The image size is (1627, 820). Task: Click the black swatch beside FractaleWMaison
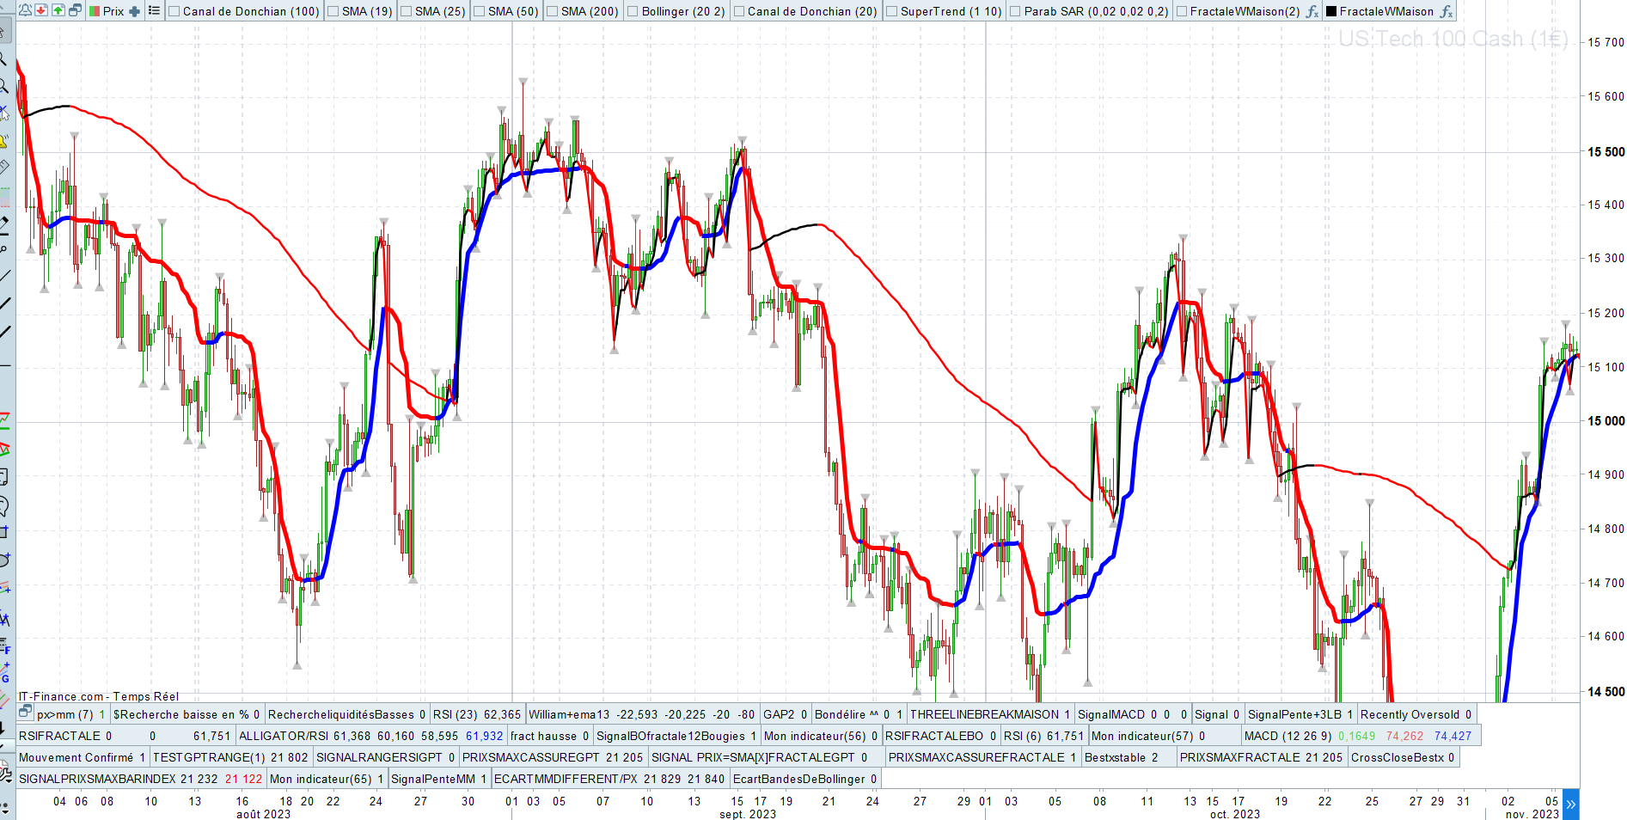pos(1331,11)
